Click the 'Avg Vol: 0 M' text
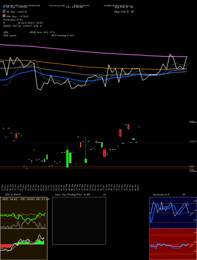The image size is (197, 260). click(x=124, y=7)
